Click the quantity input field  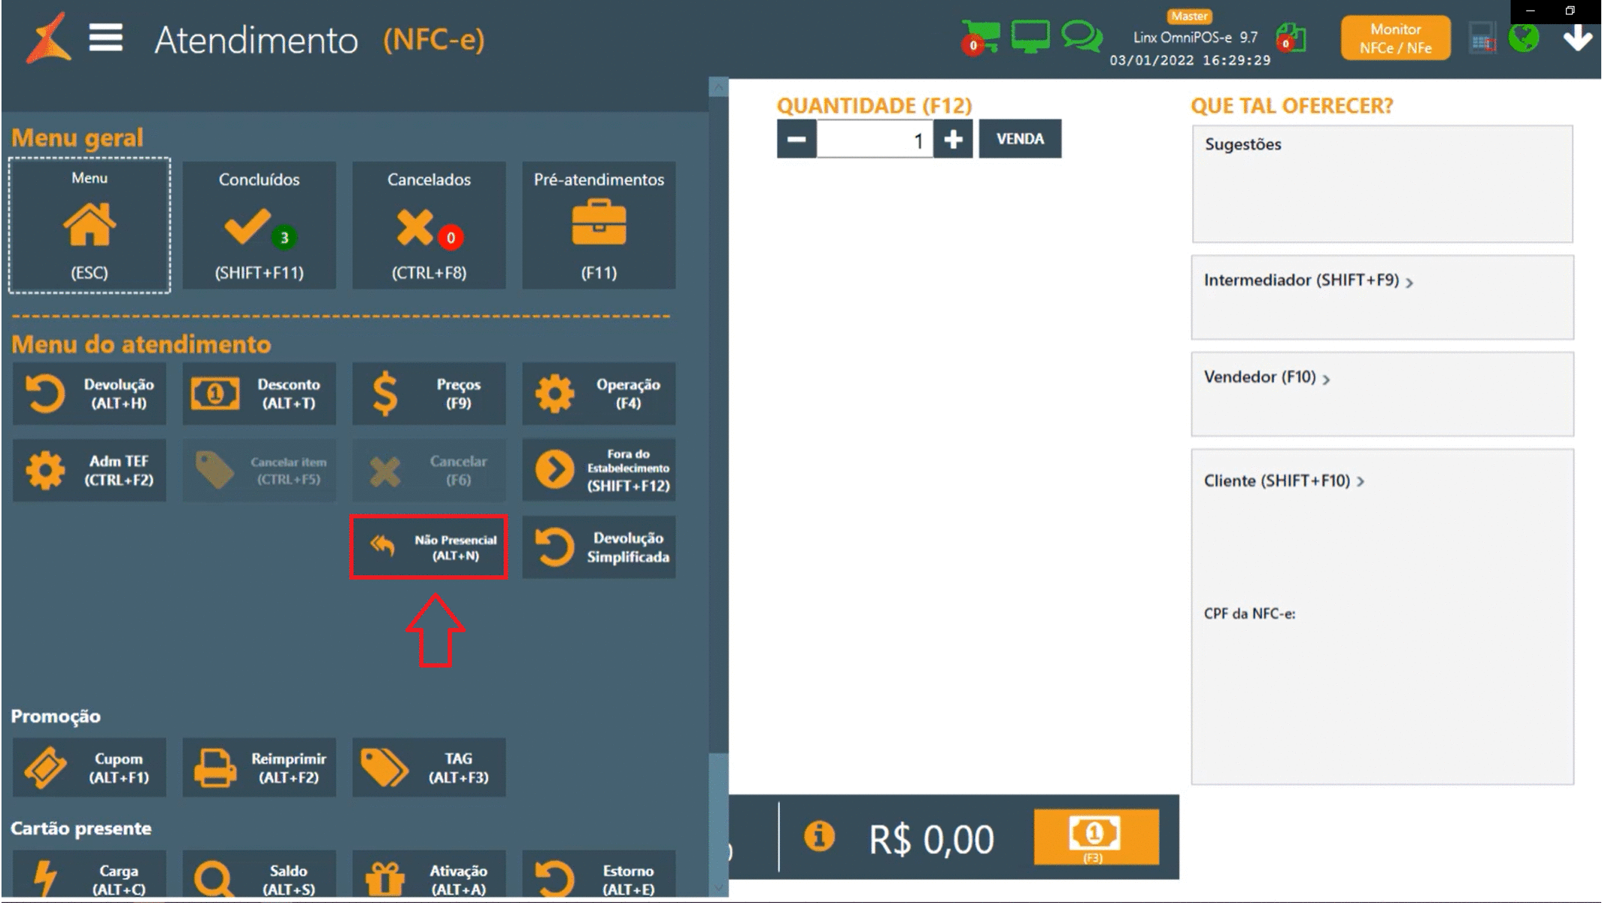[x=874, y=140]
